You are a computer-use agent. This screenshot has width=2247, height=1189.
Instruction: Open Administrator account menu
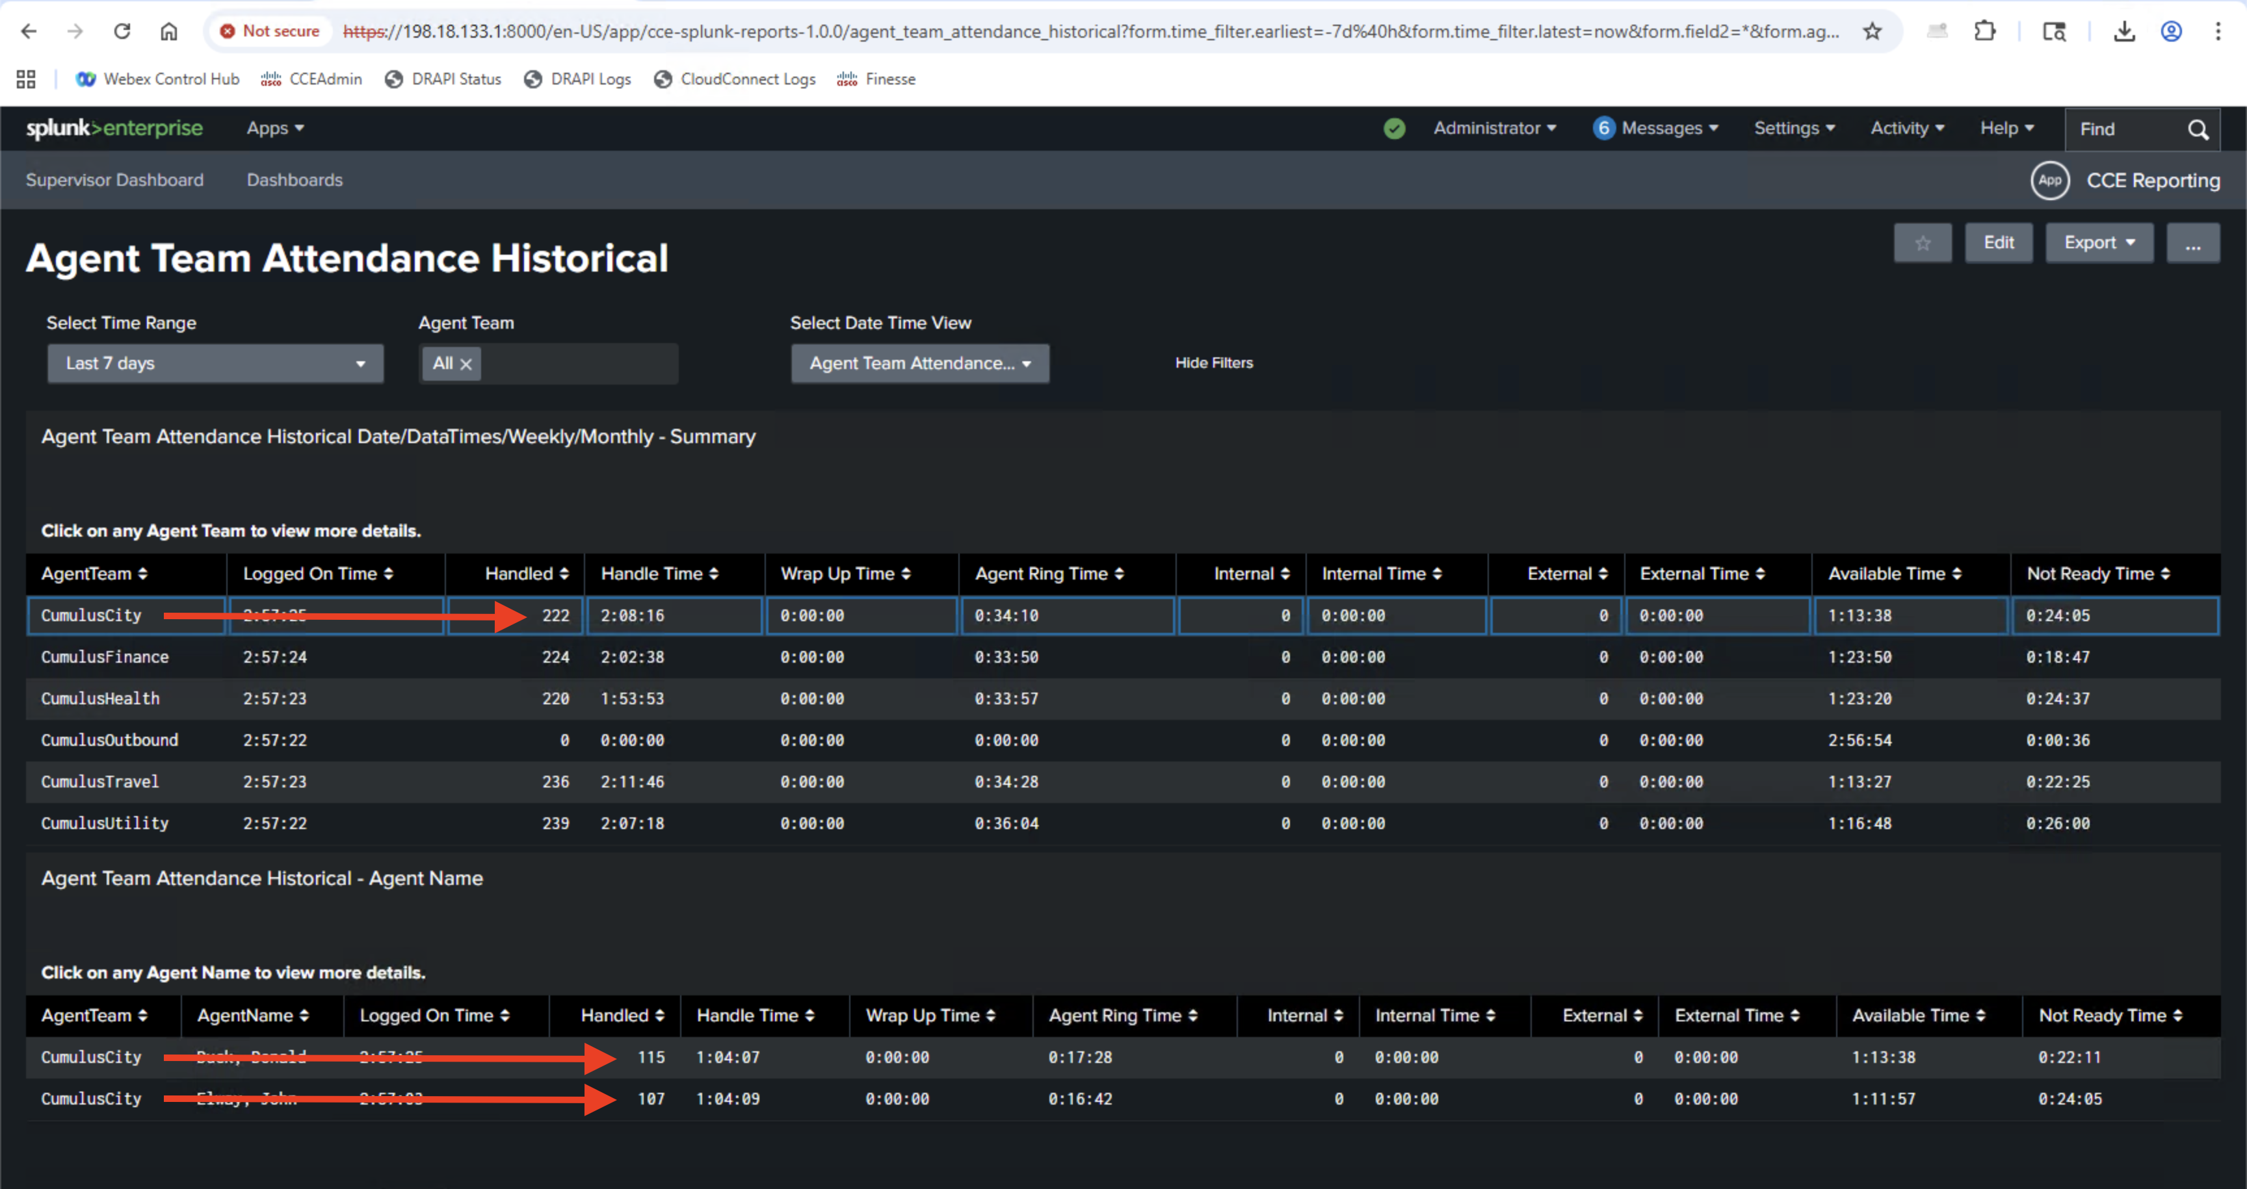(x=1494, y=128)
